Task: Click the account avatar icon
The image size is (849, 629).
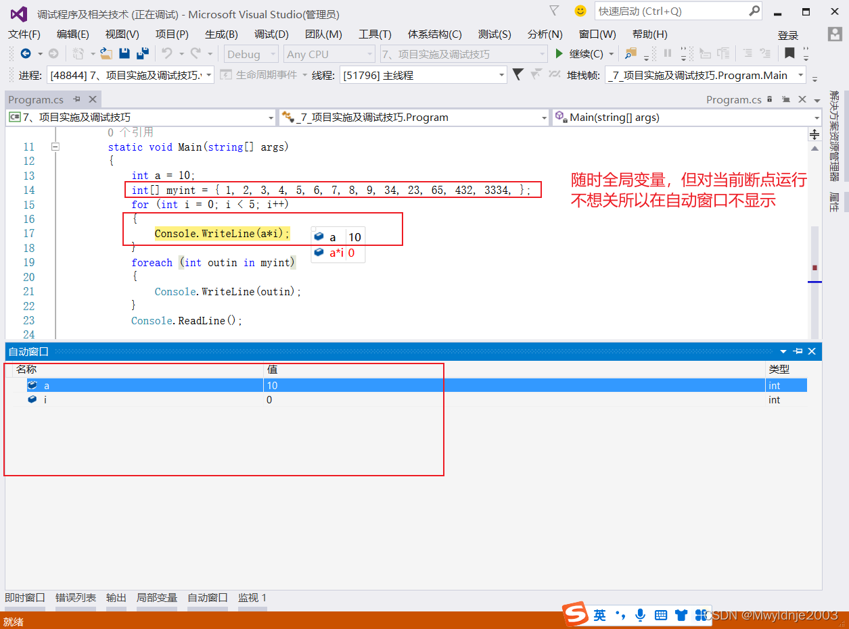Action: (835, 34)
